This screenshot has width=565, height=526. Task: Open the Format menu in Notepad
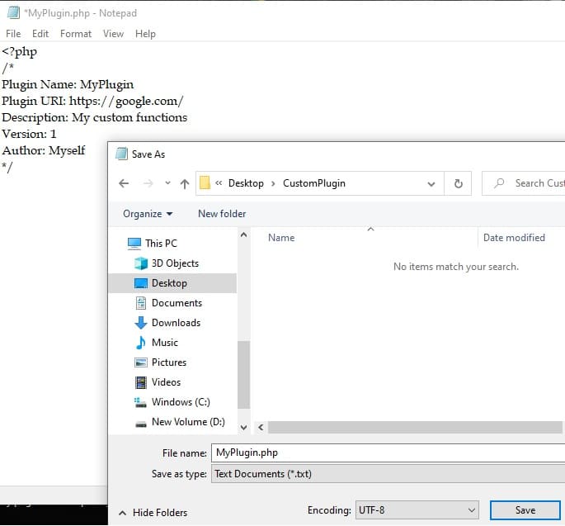(x=76, y=34)
